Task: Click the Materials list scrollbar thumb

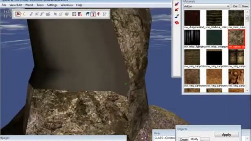Action: coord(247,19)
